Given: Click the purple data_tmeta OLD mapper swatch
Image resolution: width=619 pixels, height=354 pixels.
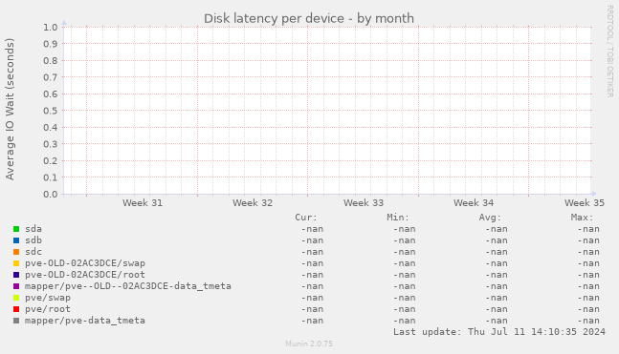Looking at the screenshot, I should point(16,286).
